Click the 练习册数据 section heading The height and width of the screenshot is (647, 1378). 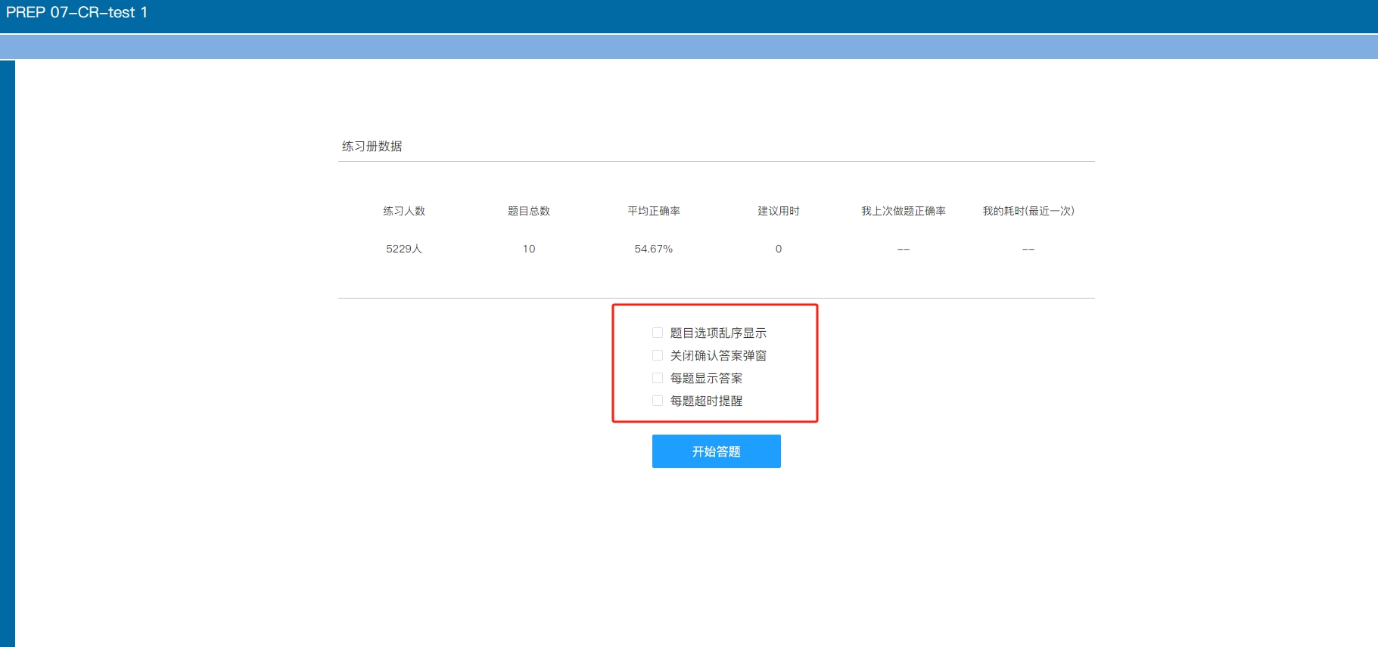[372, 146]
